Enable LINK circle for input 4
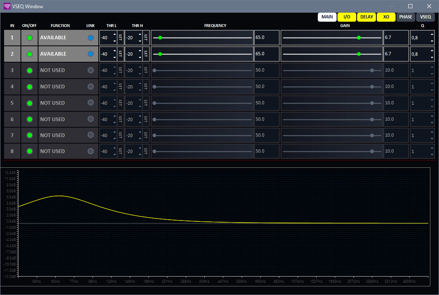439x295 pixels. point(91,87)
